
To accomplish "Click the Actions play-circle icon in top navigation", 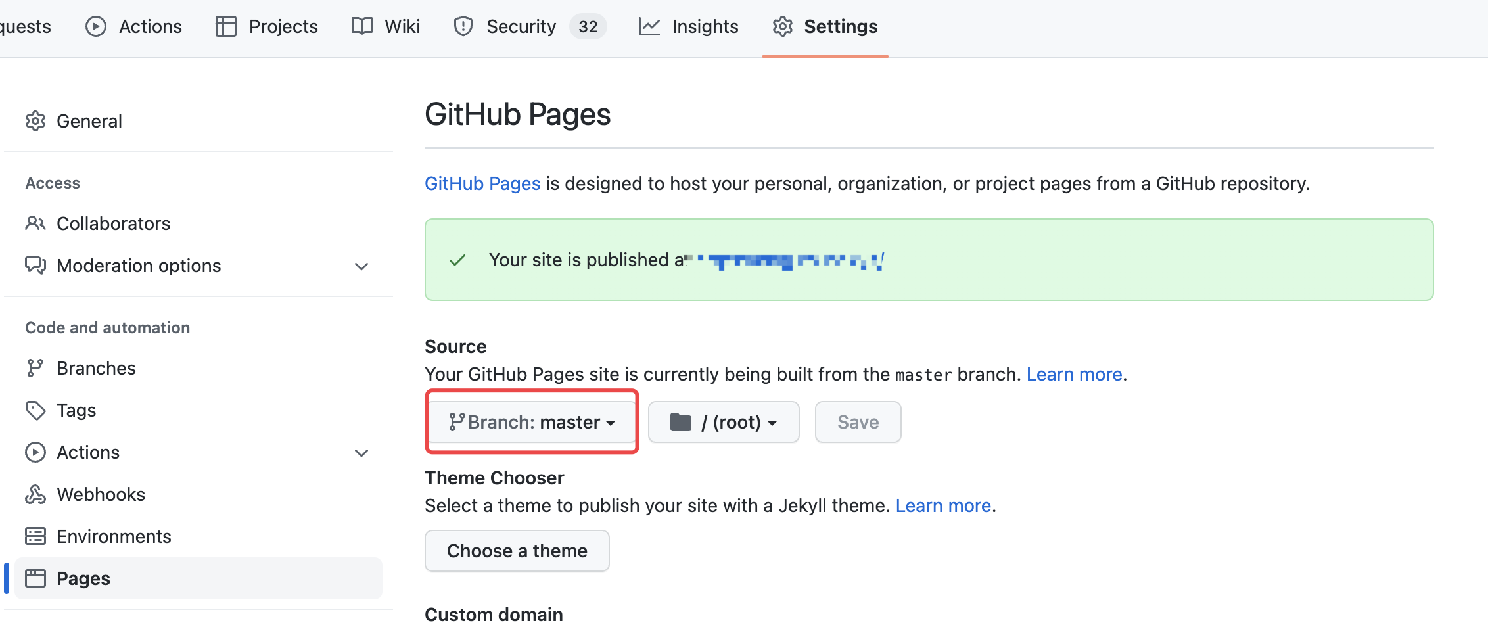I will click(x=96, y=26).
